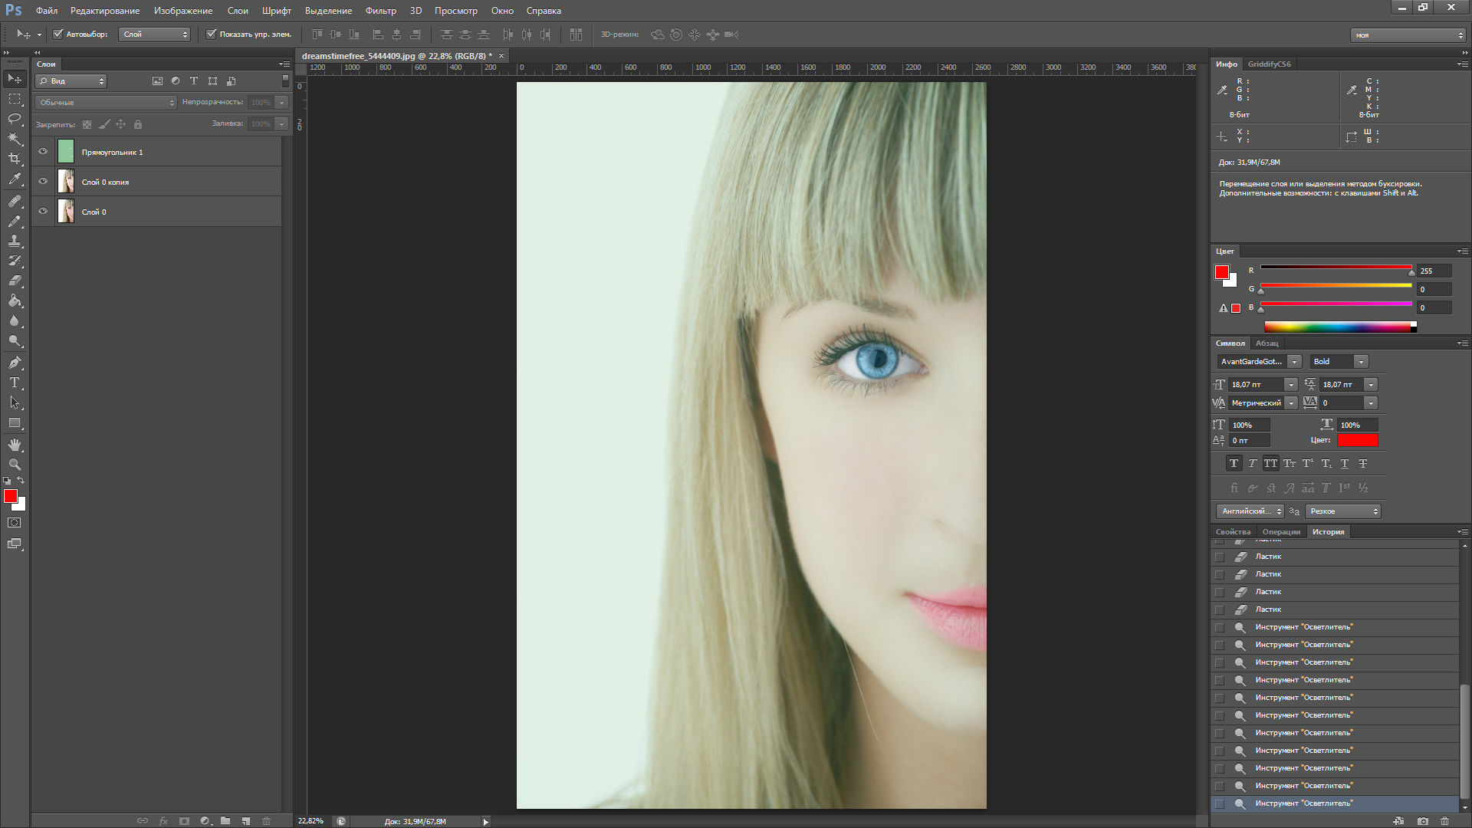Toggle the Автовыбор checkbox
1472x828 pixels.
pos(58,34)
